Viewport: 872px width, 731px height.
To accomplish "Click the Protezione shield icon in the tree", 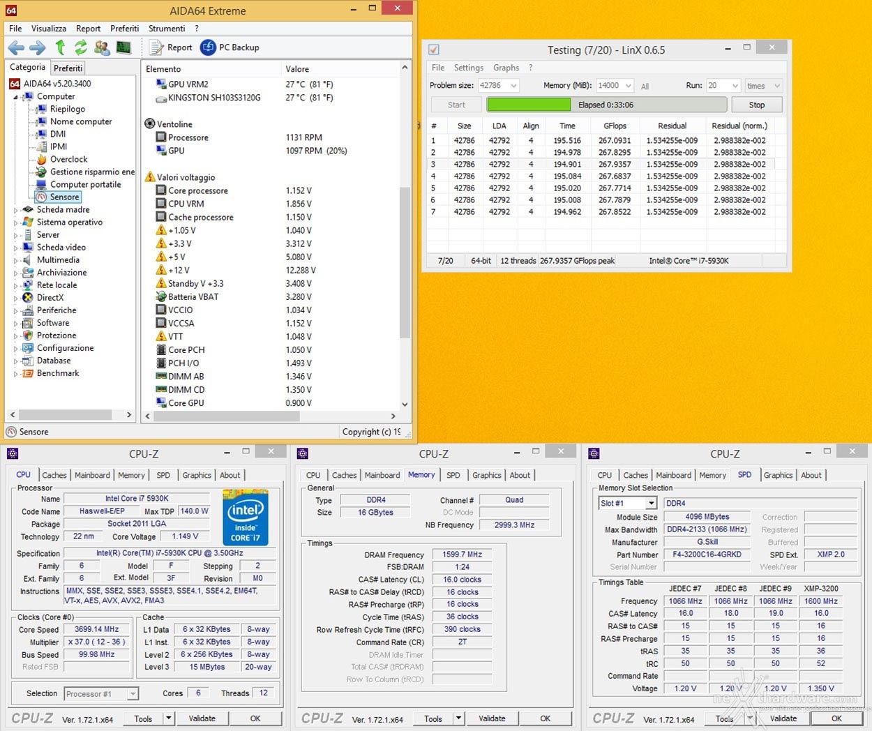I will [29, 336].
